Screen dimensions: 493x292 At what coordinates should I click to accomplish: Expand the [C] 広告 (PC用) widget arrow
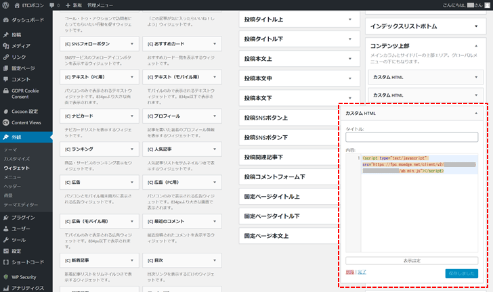click(215, 182)
